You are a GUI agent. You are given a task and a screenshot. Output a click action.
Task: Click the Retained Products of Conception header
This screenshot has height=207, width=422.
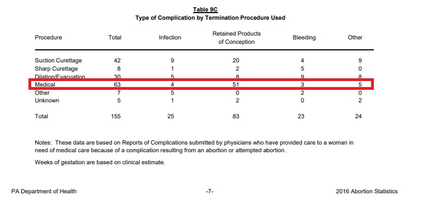[x=236, y=38]
